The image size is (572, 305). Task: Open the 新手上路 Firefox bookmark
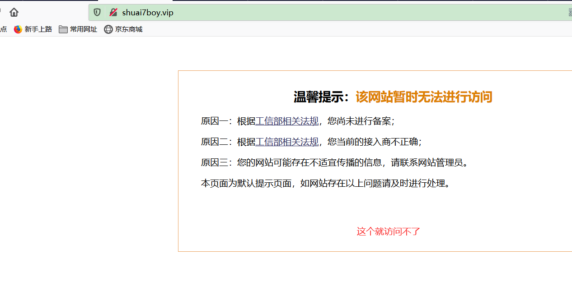[33, 29]
